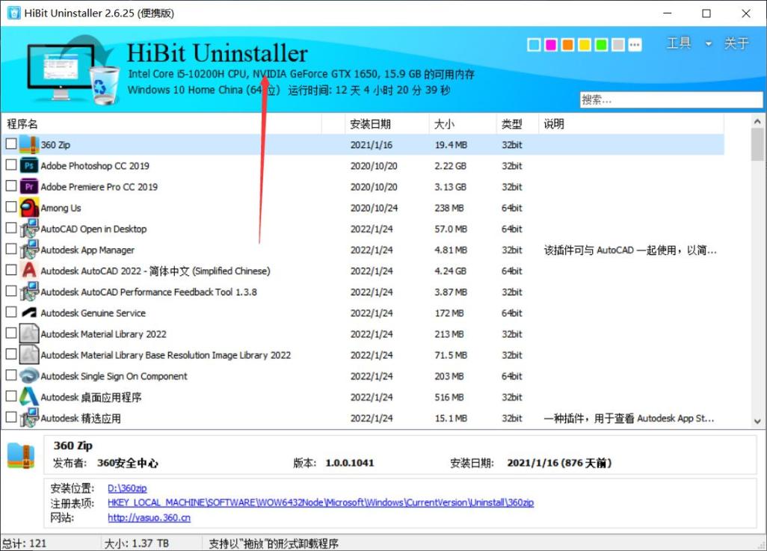Open the D:\360zip install location link
This screenshot has width=767, height=551.
[127, 488]
